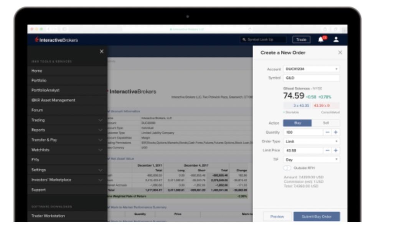Open the TIF Day dropdown
Image resolution: width=411 pixels, height=225 pixels.
tap(311, 159)
